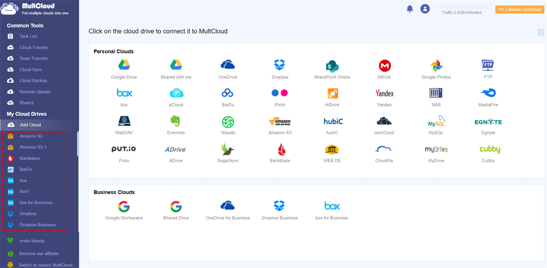Select the Shared with me drive
Image resolution: width=547 pixels, height=268 pixels.
176,70
